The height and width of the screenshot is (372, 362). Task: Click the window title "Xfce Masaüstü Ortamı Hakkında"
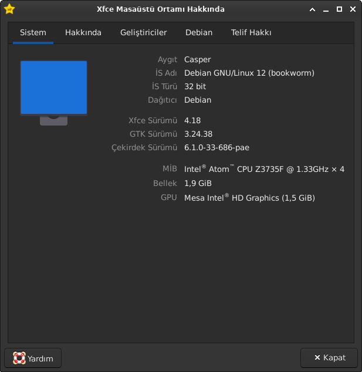[x=161, y=9]
